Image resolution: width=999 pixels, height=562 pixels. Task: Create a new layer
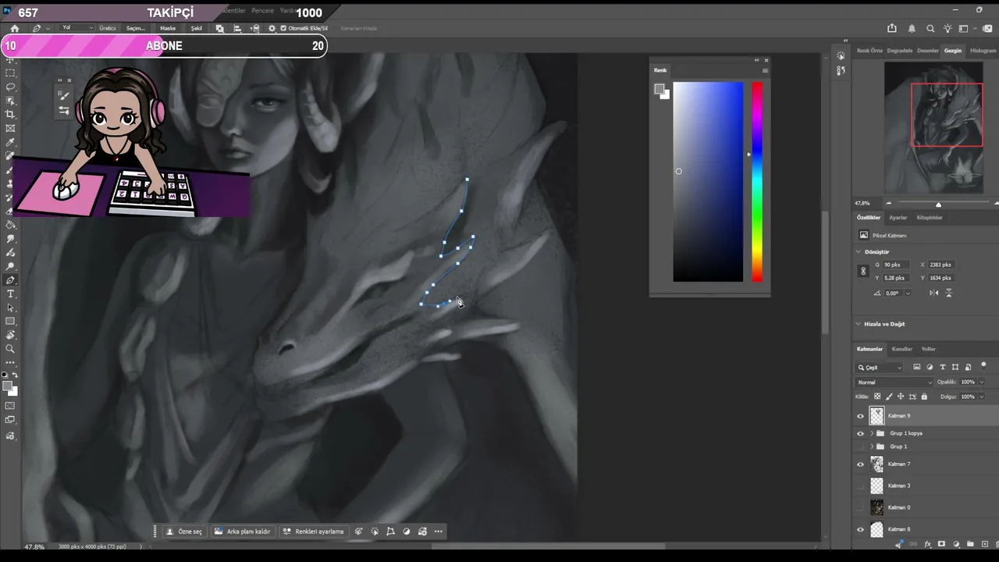[x=983, y=544]
